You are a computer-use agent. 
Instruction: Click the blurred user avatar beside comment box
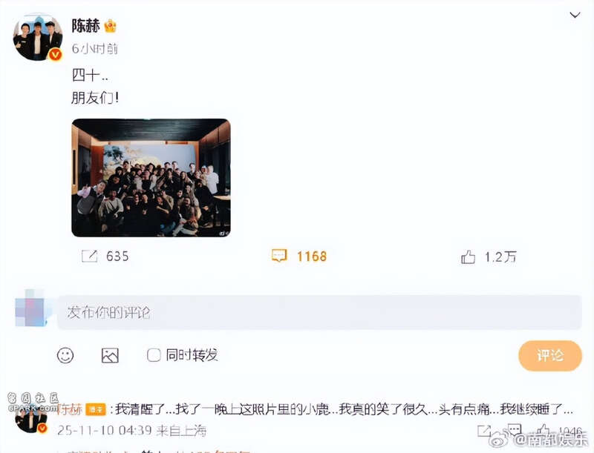pos(31,308)
